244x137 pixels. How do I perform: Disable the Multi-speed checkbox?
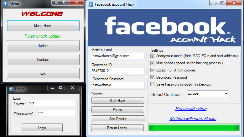click(x=152, y=63)
